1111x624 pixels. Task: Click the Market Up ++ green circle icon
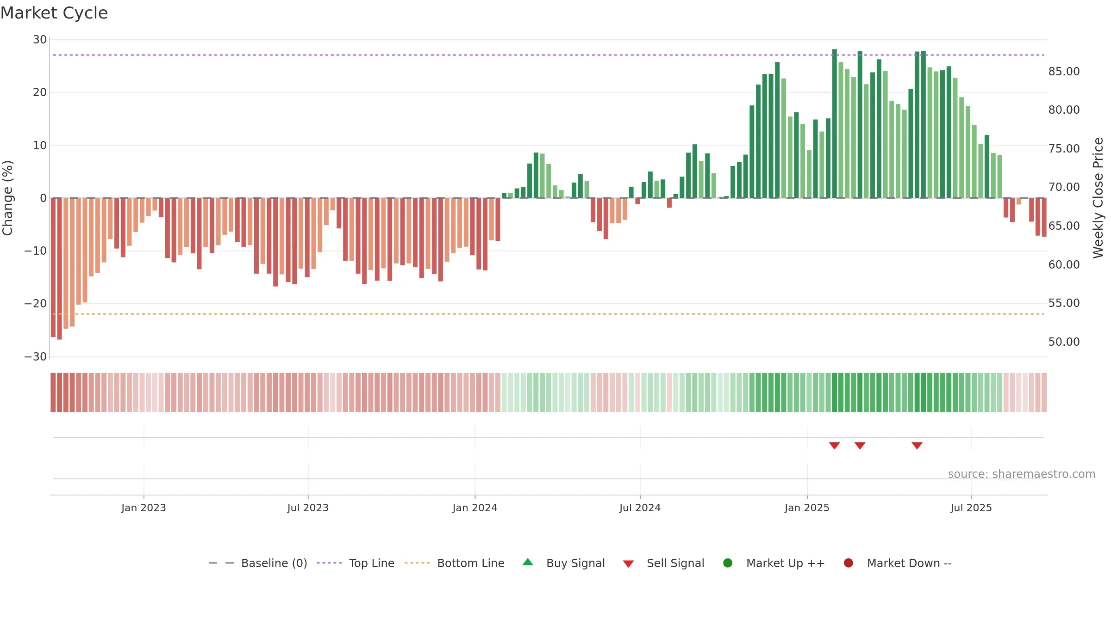point(728,563)
